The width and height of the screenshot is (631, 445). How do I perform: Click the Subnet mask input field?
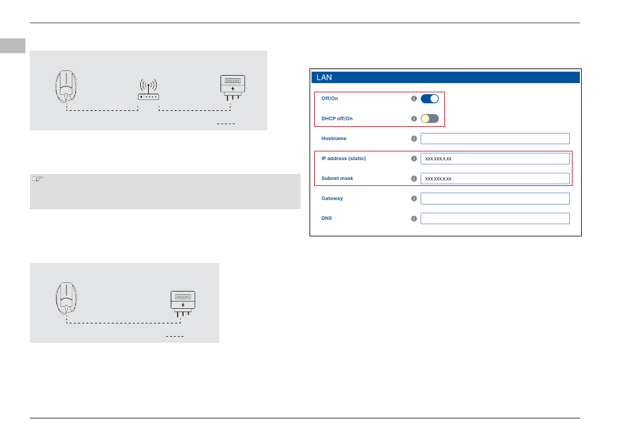click(495, 179)
